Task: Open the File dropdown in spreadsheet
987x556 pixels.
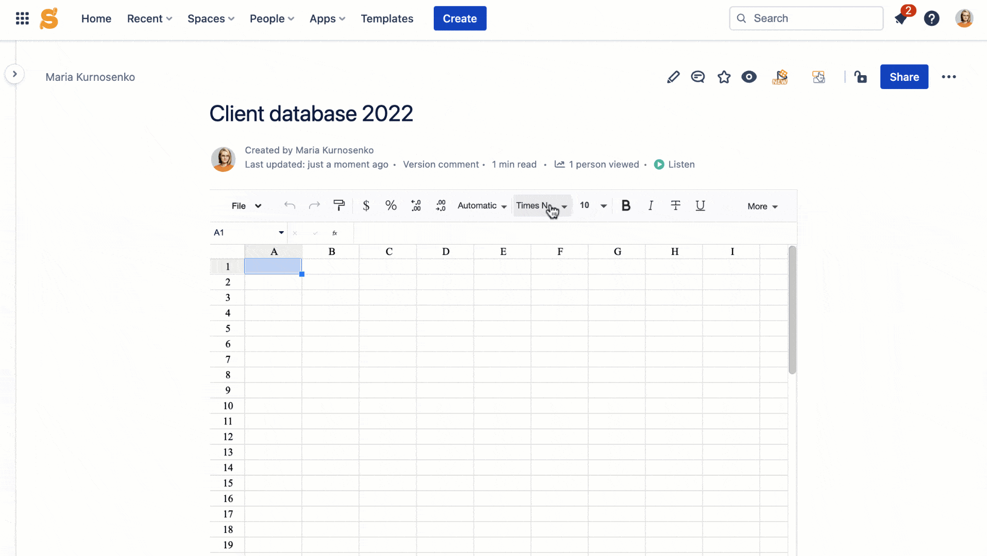Action: [x=246, y=206]
